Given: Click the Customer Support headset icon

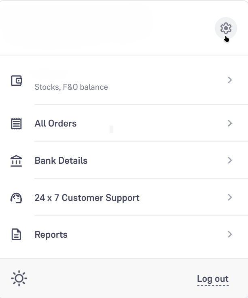Looking at the screenshot, I should tap(16, 198).
